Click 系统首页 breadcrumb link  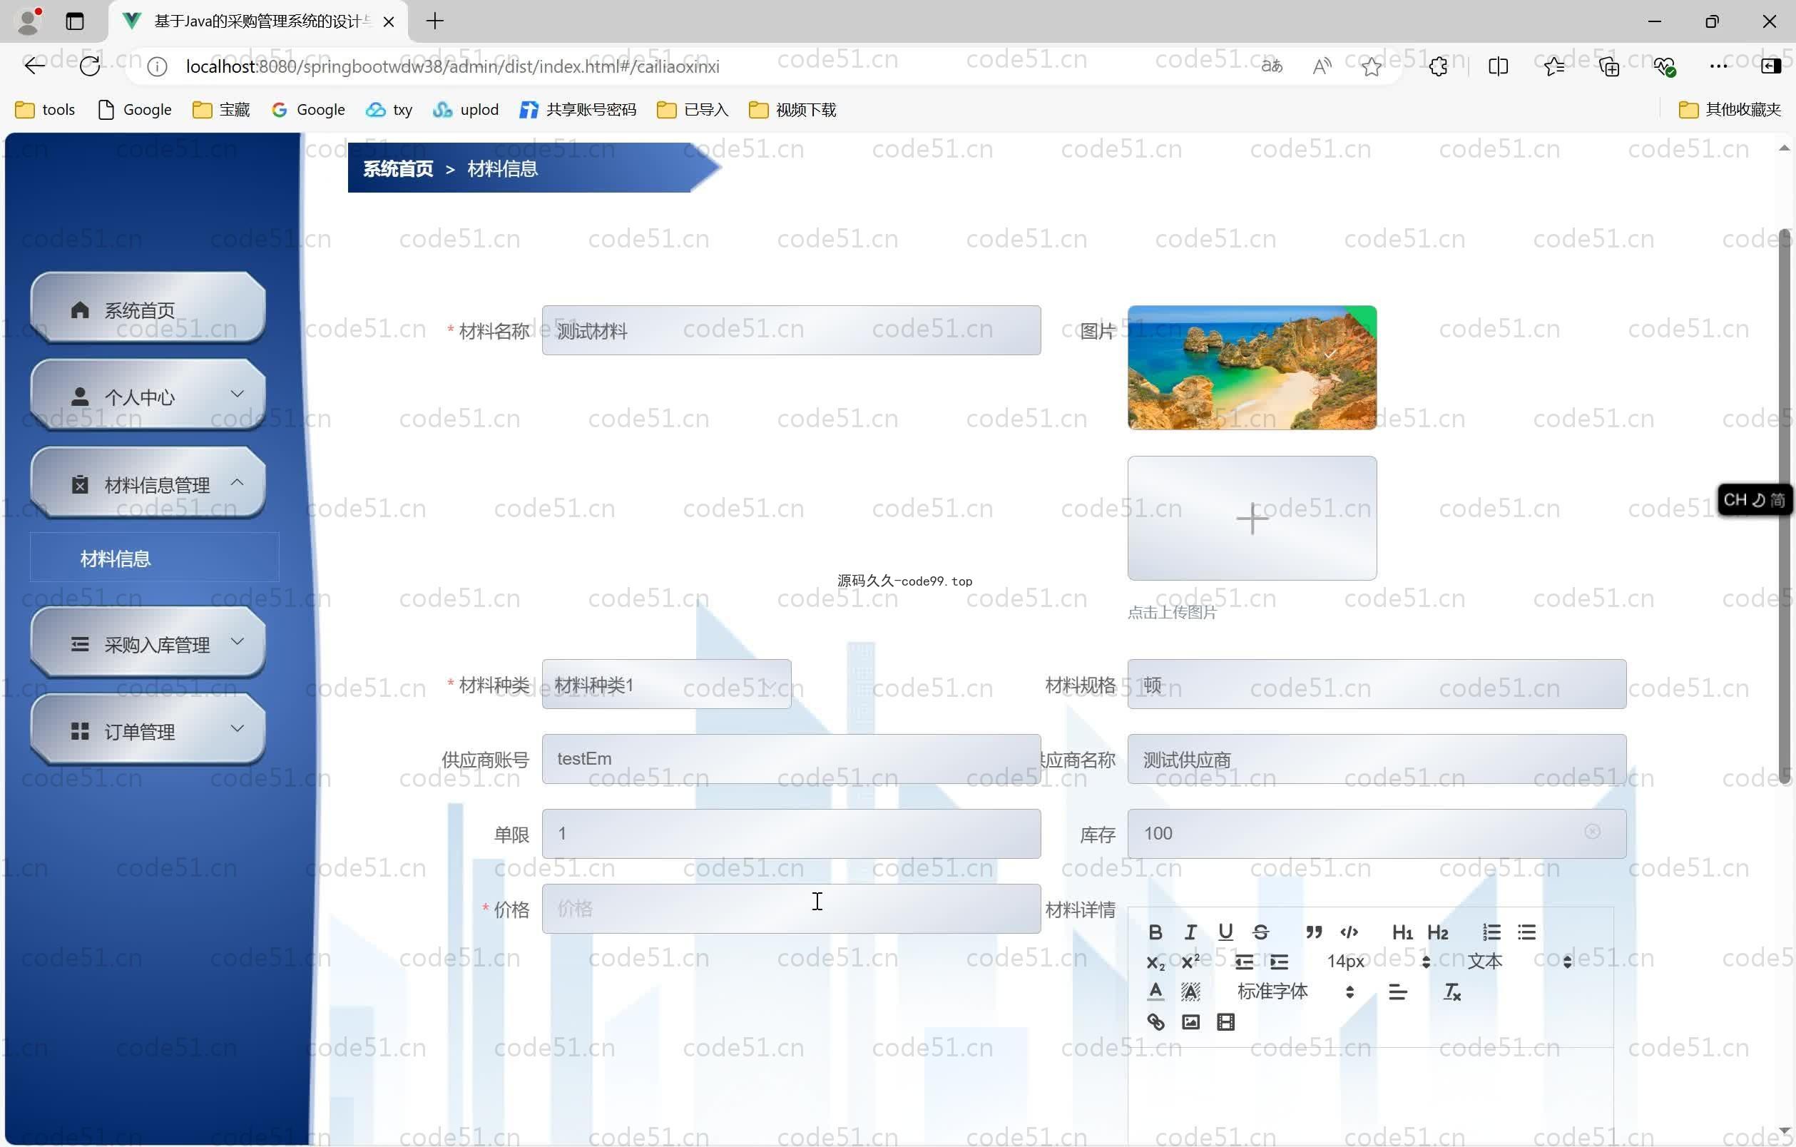(x=397, y=168)
